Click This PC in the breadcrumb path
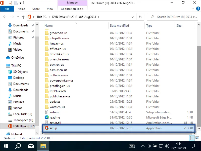 pyautogui.click(x=42, y=17)
